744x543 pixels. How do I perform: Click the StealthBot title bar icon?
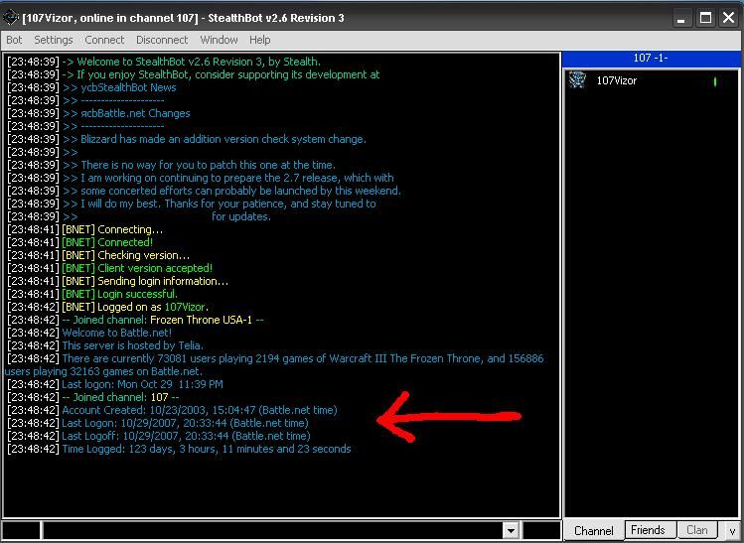tap(11, 18)
